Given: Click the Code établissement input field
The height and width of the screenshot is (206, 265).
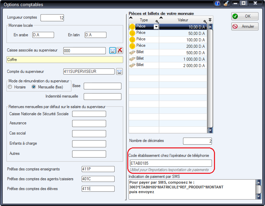Looking at the screenshot, I should (x=170, y=163).
